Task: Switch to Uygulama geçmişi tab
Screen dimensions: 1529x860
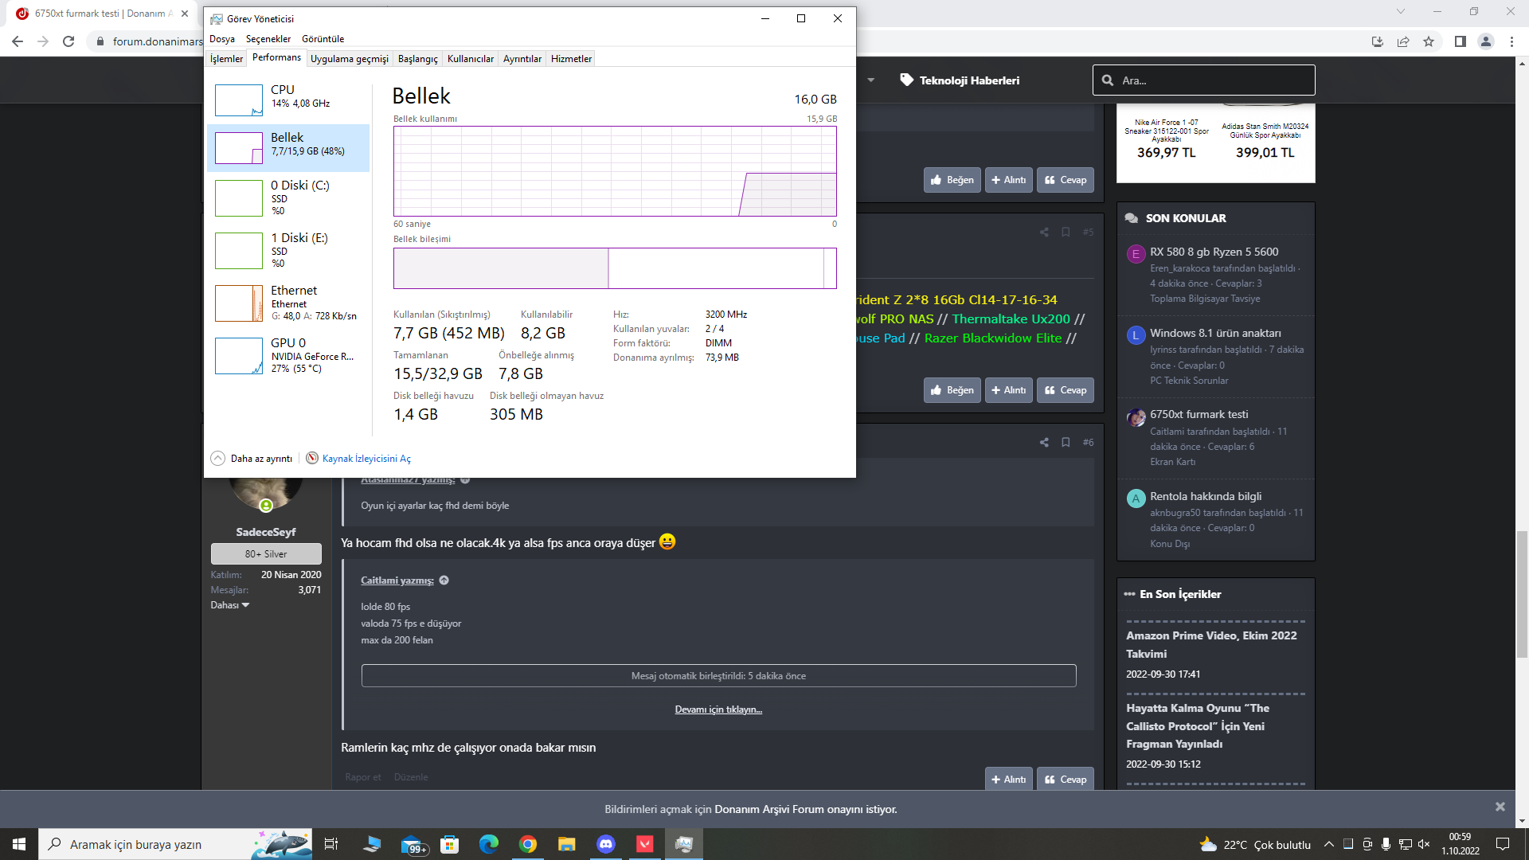Action: click(350, 59)
